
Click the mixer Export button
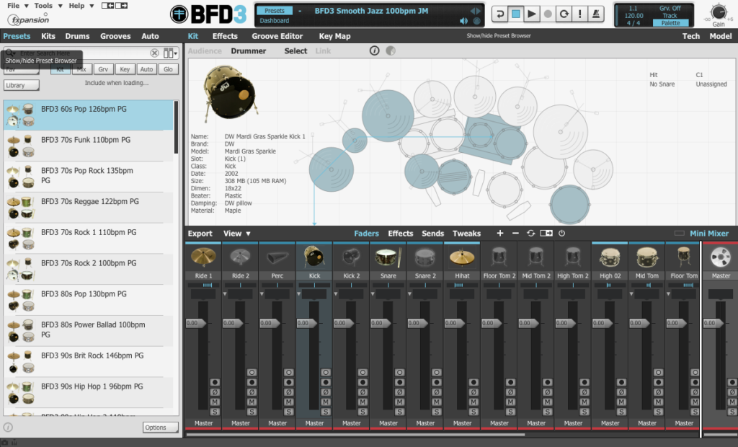click(x=200, y=233)
